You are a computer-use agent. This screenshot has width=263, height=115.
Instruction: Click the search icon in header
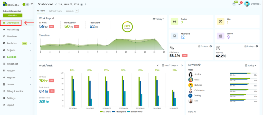click(x=234, y=4)
